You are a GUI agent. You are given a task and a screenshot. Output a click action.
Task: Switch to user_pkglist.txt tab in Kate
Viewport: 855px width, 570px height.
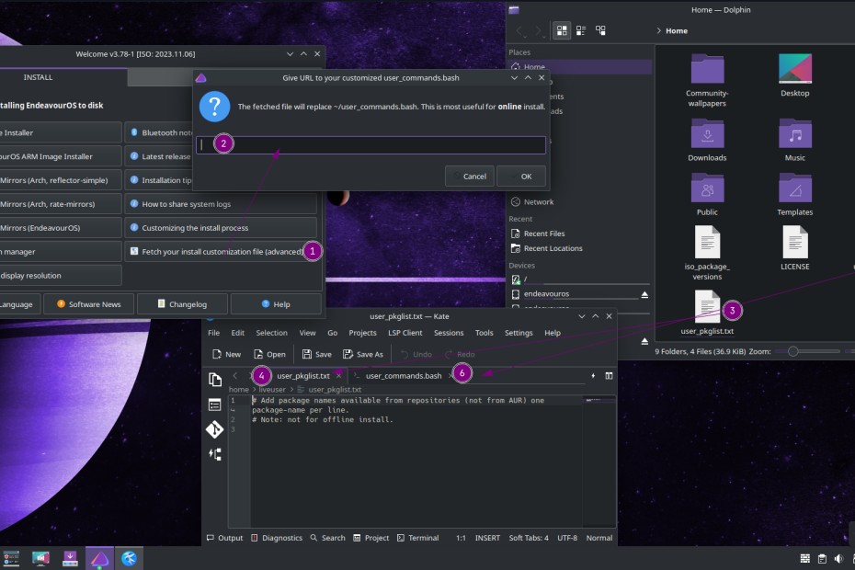pos(303,376)
